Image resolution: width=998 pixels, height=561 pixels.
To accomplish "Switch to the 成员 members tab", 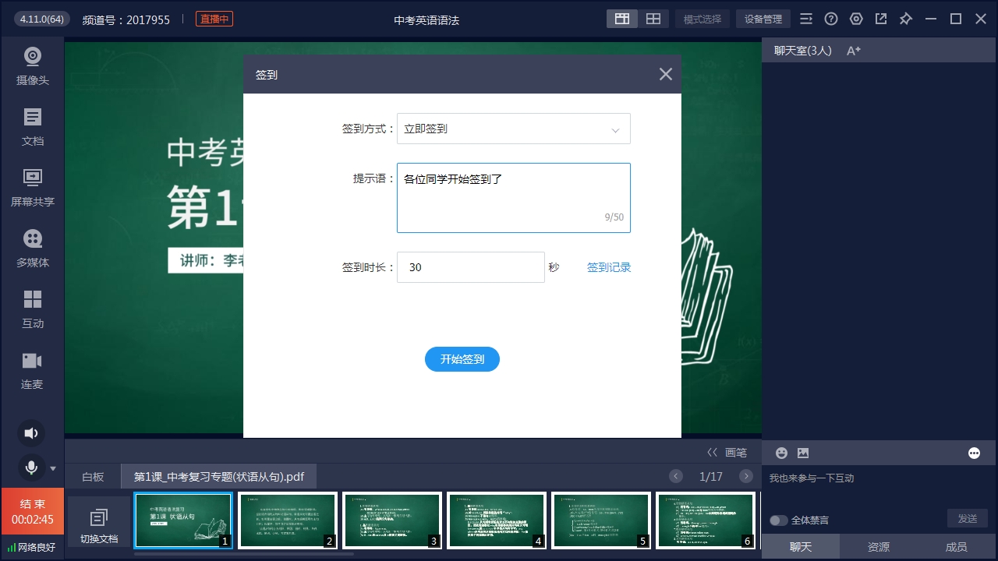I will tap(956, 547).
